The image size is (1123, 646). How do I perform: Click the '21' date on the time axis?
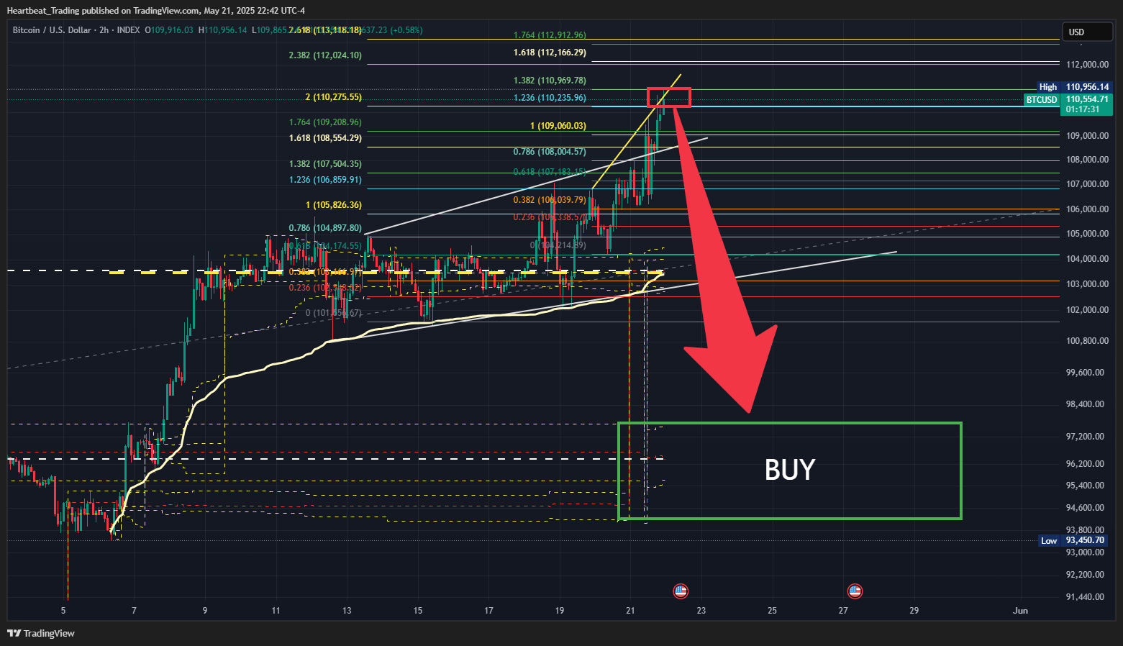click(x=630, y=611)
